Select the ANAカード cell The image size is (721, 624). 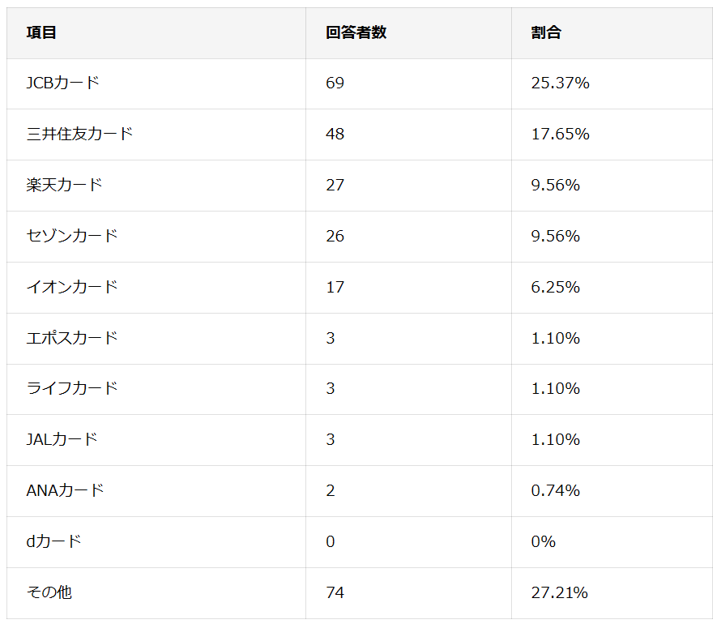pyautogui.click(x=66, y=490)
